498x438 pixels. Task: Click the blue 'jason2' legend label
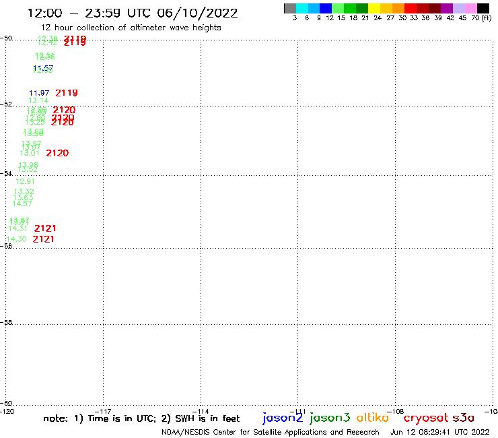pyautogui.click(x=283, y=418)
